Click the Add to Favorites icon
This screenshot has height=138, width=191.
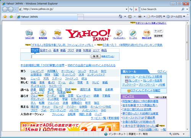pos(11,16)
